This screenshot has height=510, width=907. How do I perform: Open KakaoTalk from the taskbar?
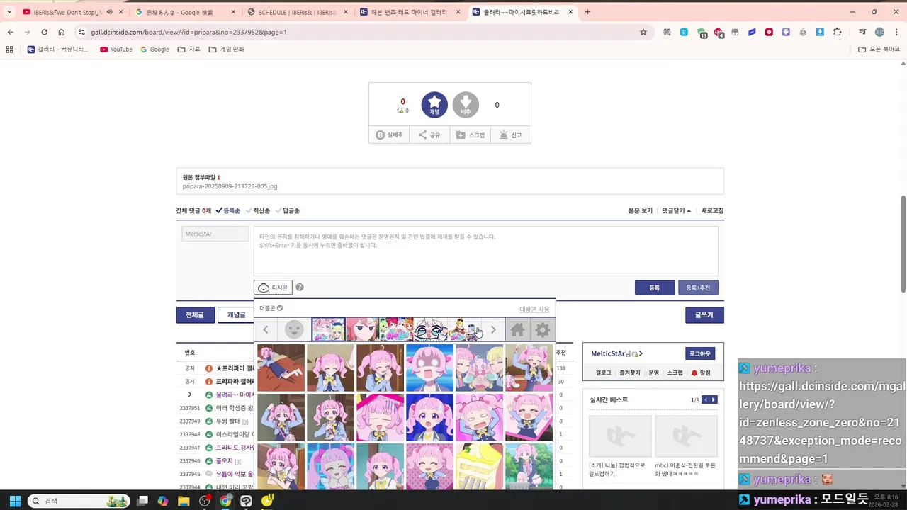coord(267,501)
